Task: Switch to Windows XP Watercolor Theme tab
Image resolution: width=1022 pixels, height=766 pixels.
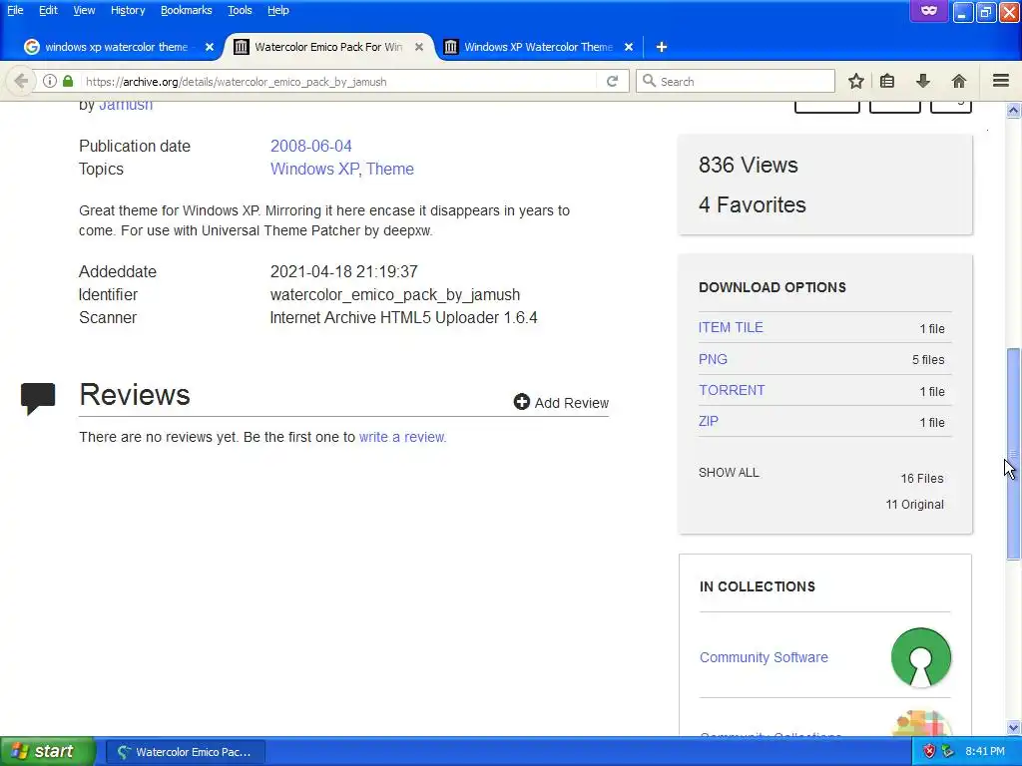Action: coord(538,47)
